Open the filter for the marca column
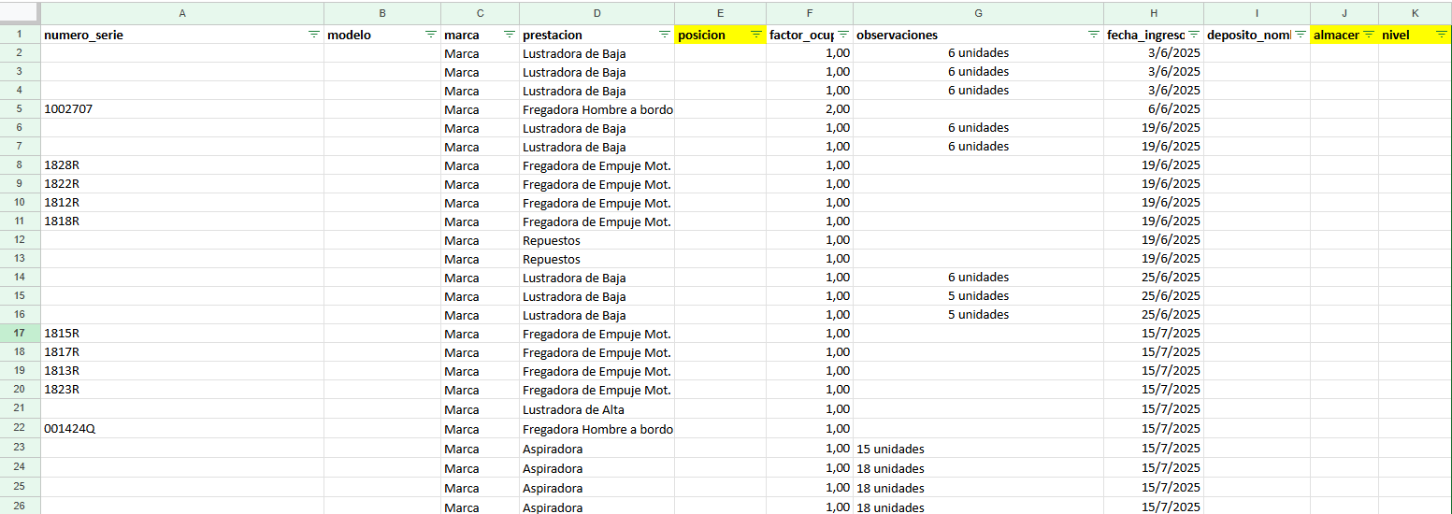This screenshot has width=1452, height=514. [510, 35]
